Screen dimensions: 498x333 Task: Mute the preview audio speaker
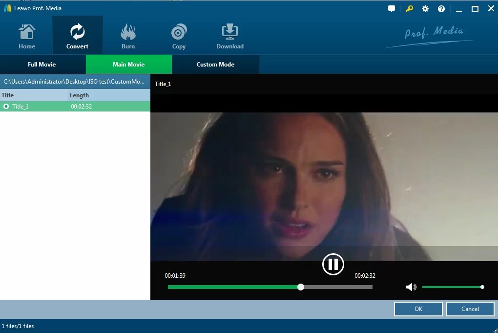[411, 287]
